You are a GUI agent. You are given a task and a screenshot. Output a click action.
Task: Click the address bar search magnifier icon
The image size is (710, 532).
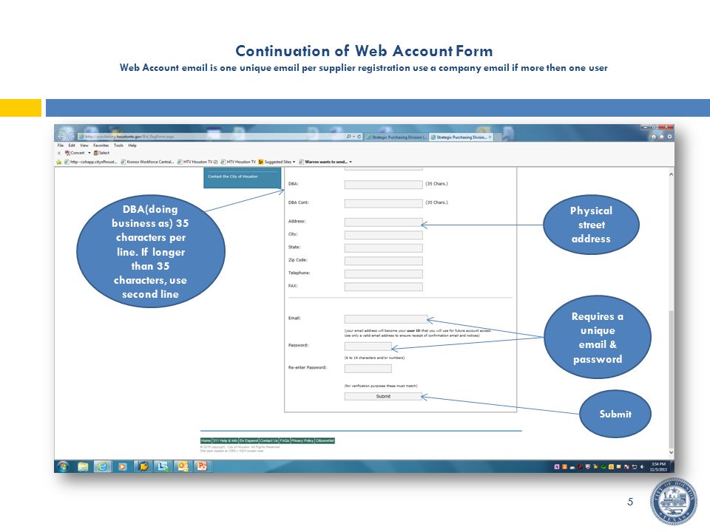pyautogui.click(x=348, y=136)
